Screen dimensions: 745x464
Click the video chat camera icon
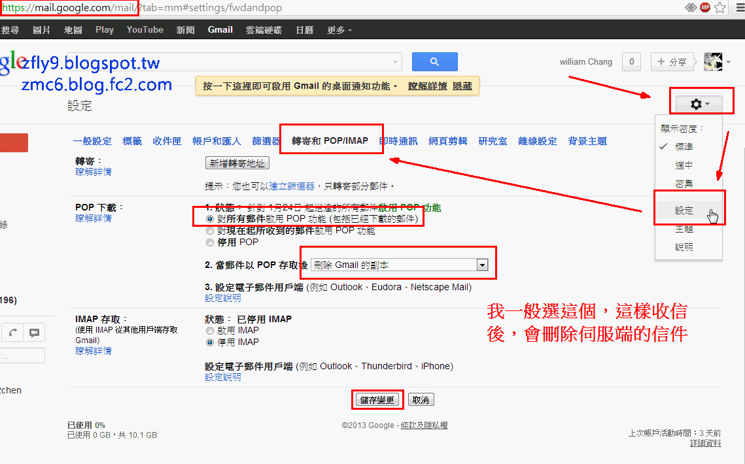click(x=34, y=333)
